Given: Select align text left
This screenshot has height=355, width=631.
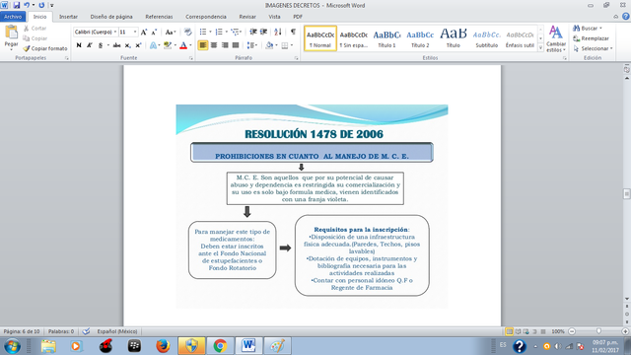Looking at the screenshot, I should (x=203, y=45).
